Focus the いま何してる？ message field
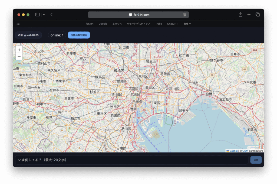Image resolution: width=277 pixels, height=184 pixels. click(132, 160)
